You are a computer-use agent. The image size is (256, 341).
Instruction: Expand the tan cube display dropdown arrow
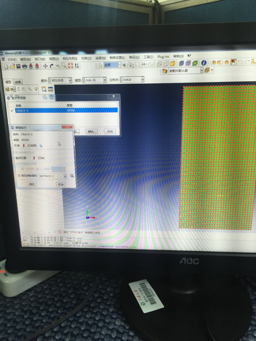[212, 70]
